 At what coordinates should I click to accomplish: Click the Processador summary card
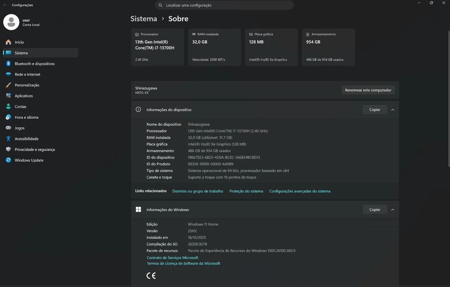pyautogui.click(x=157, y=47)
